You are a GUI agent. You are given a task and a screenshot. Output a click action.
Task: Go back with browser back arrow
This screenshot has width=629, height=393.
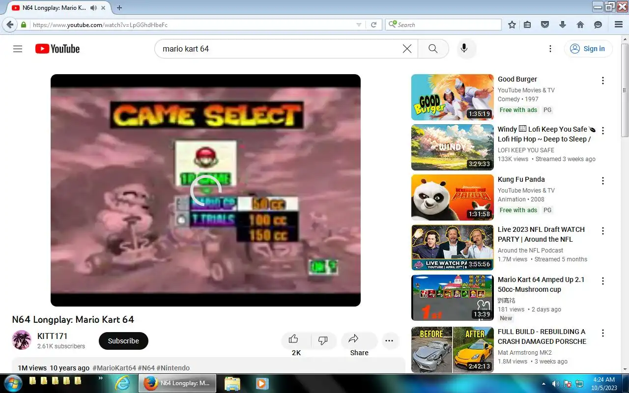10,25
